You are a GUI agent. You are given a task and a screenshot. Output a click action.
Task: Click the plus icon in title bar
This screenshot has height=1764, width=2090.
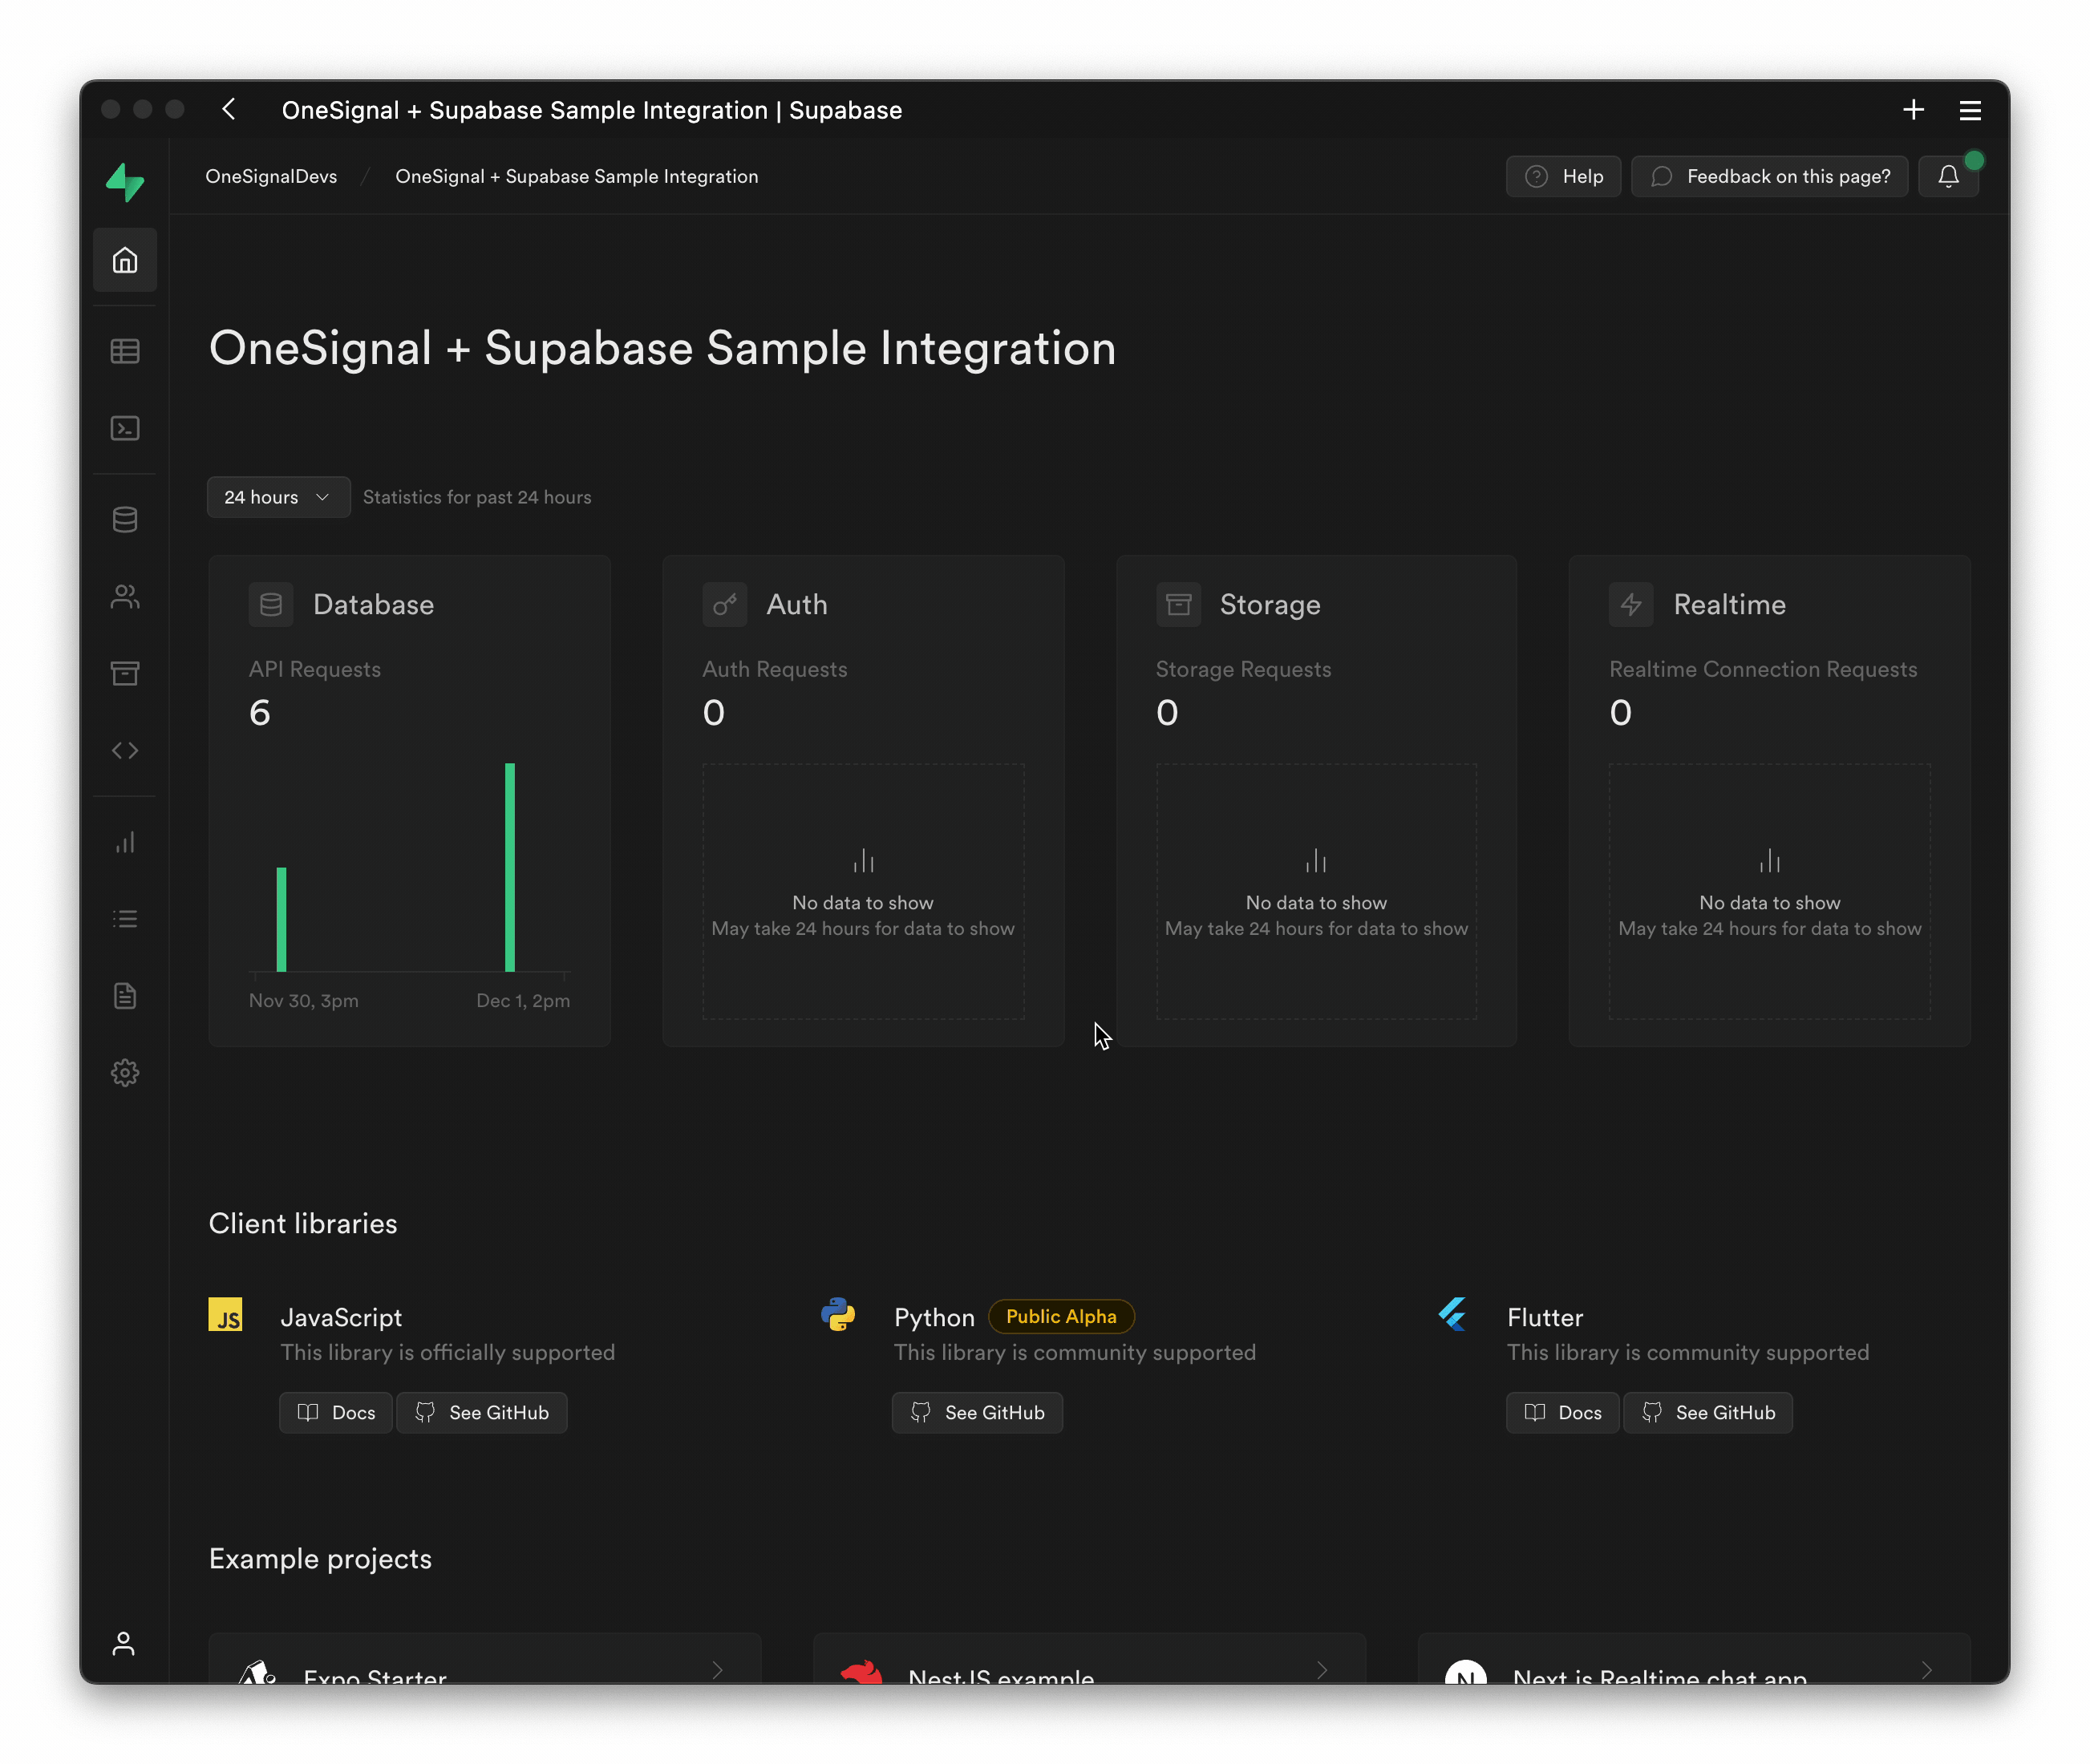pos(1913,110)
